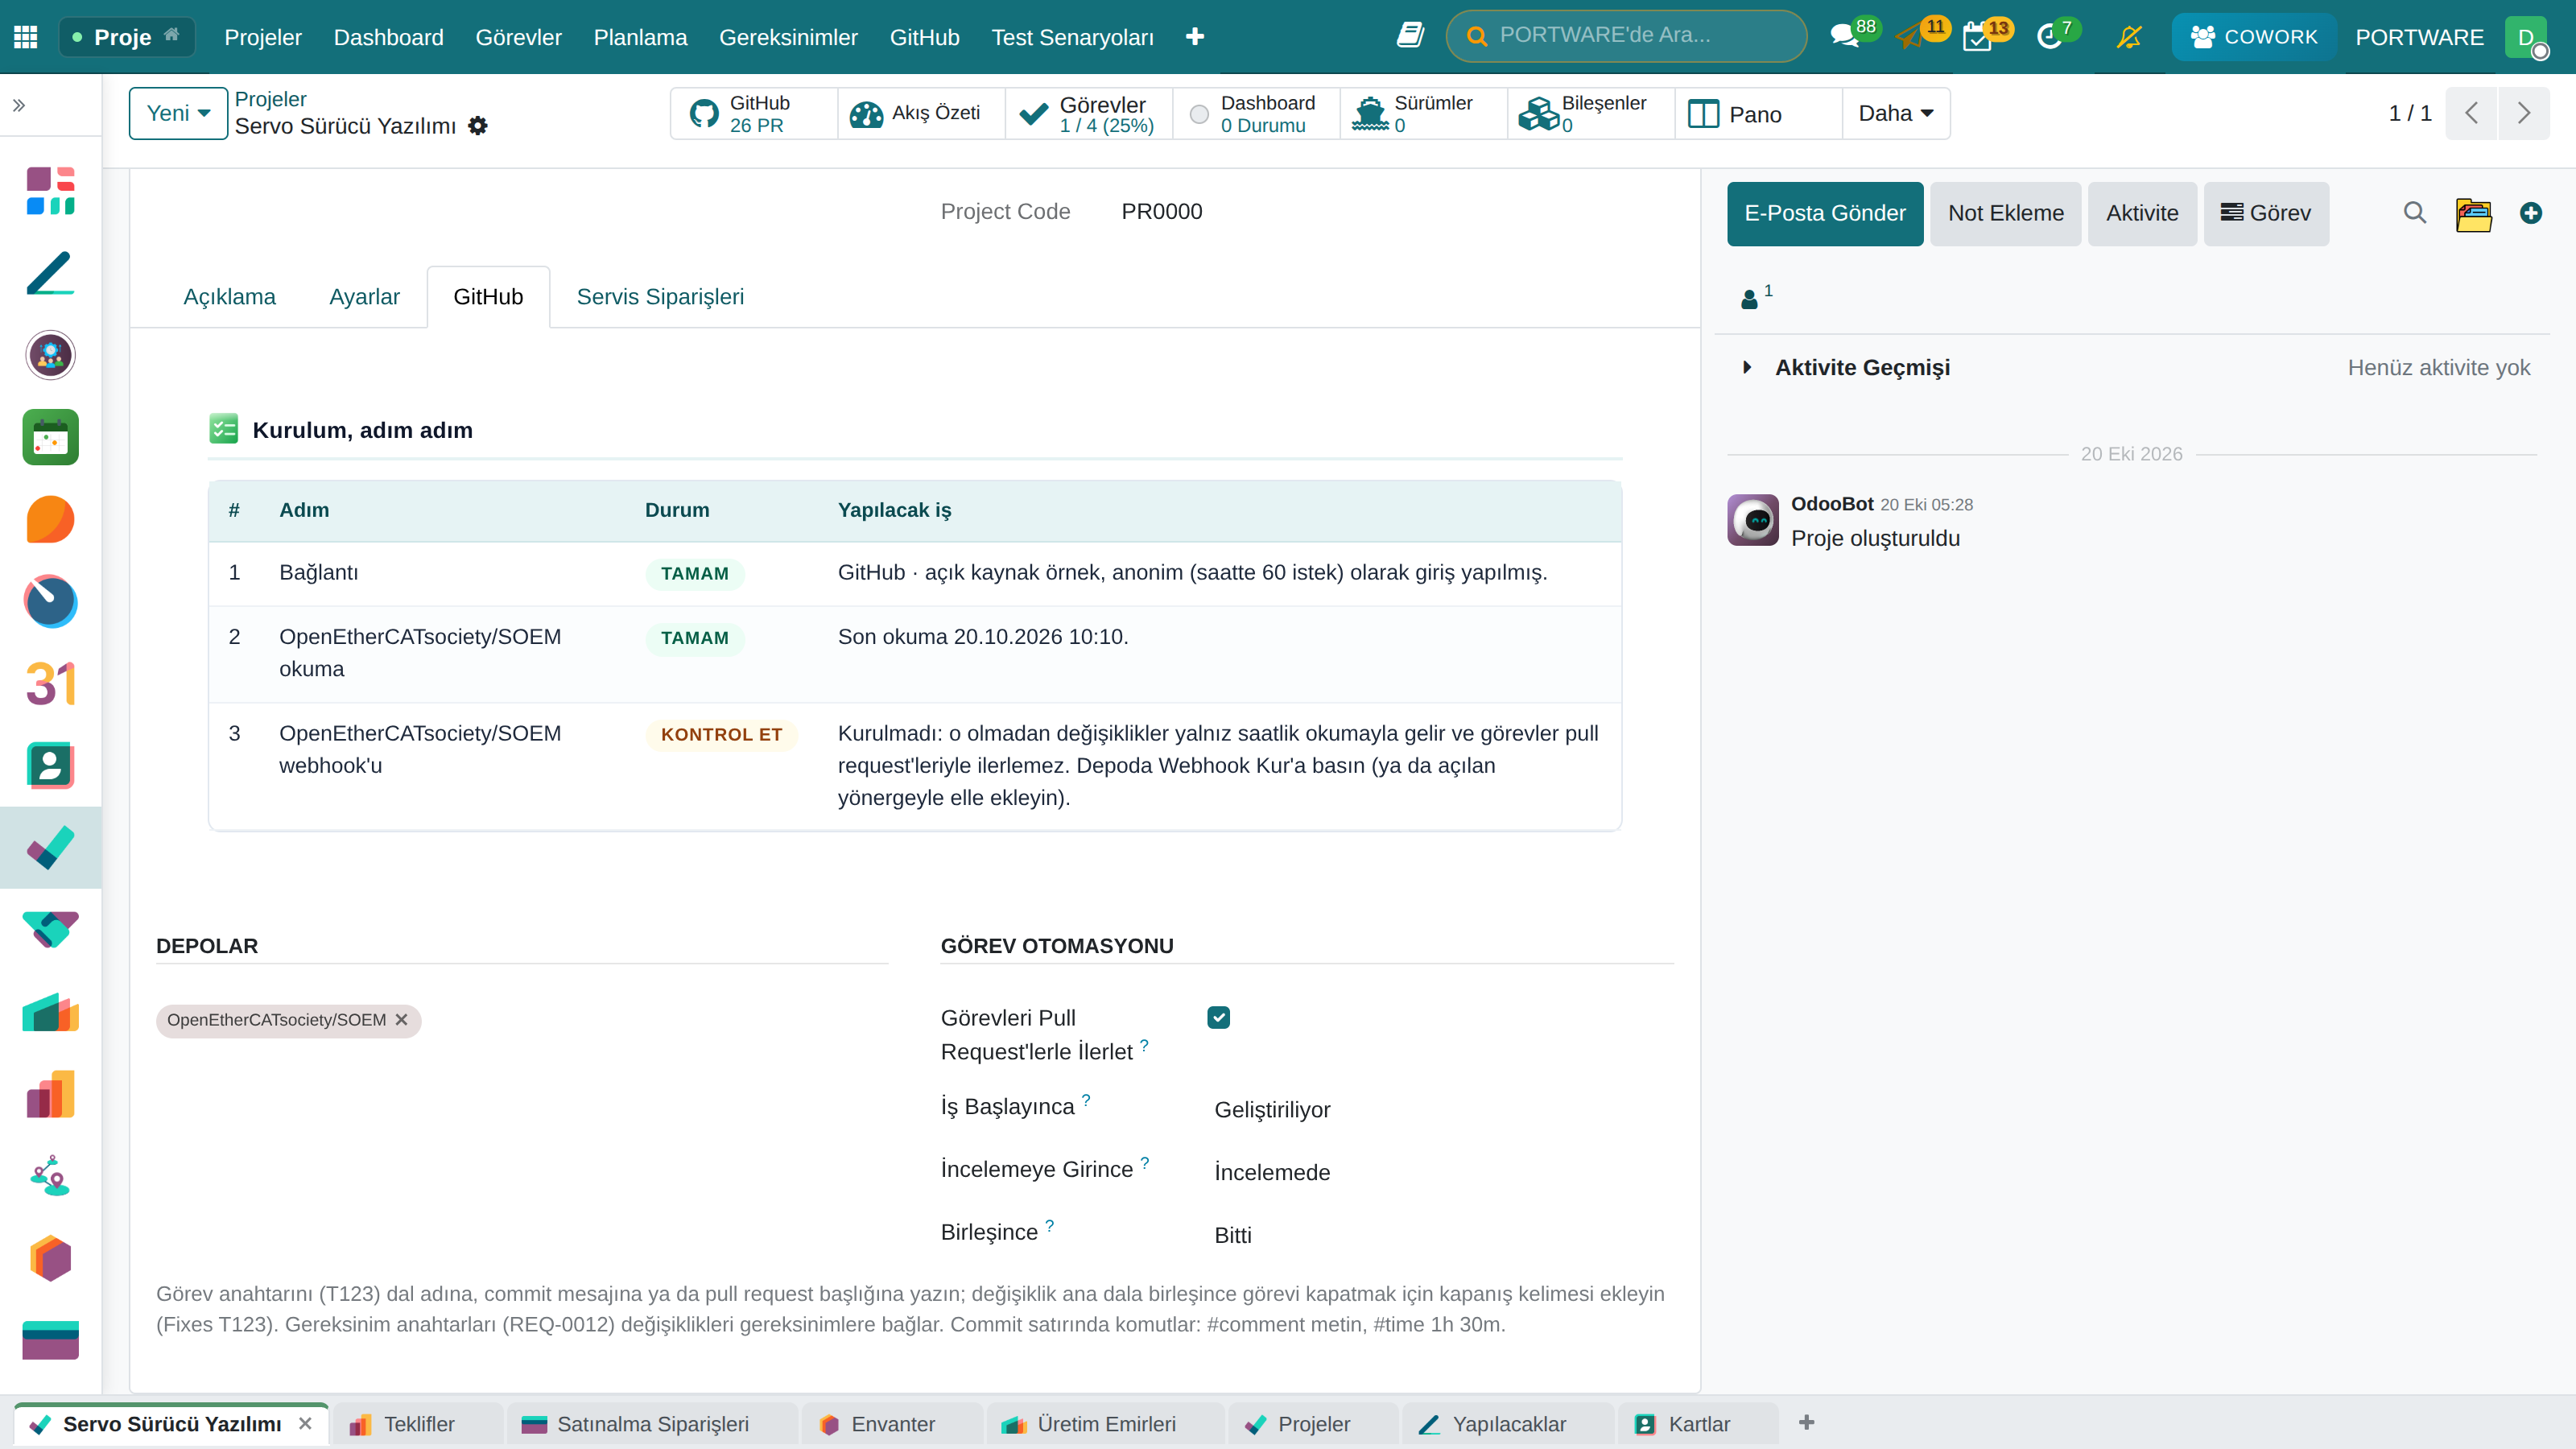Click the Görev button in chatter
2576x1449 pixels.
[x=2266, y=213]
